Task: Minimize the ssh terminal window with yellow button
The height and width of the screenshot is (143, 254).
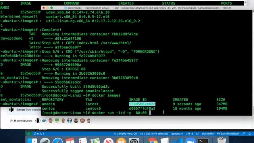Action: (x=48, y=8)
